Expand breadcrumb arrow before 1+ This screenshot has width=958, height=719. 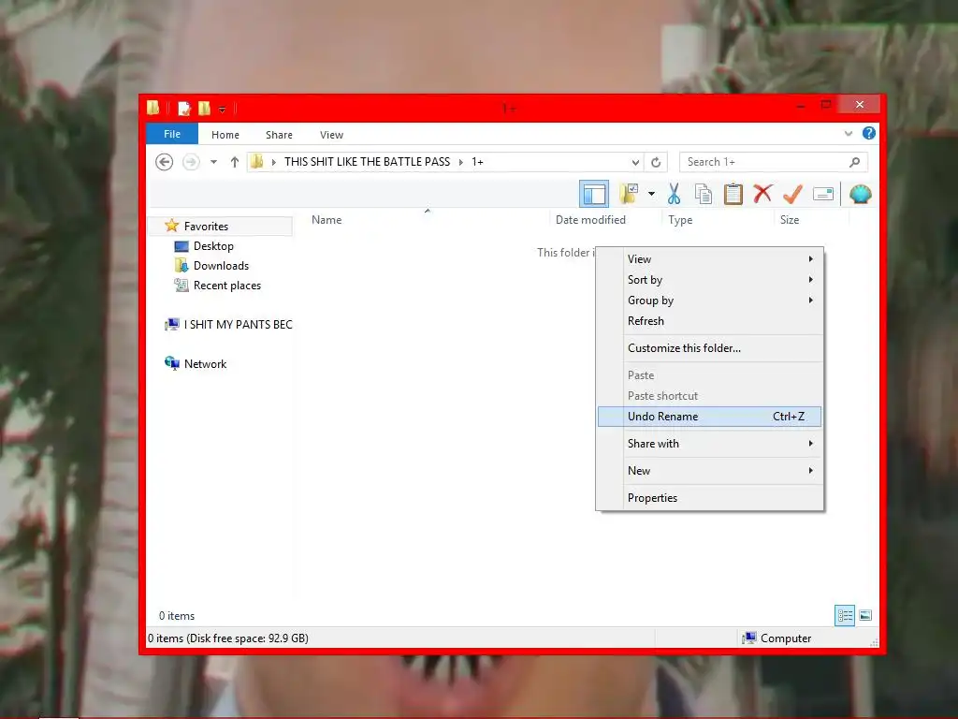click(460, 162)
